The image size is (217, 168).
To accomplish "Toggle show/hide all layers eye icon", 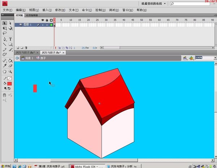I will 43,20.
